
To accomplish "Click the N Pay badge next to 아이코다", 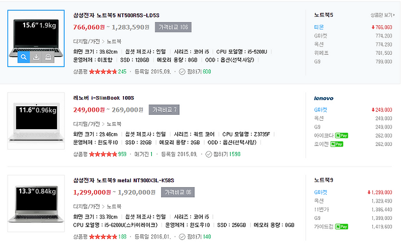I will coord(342,136).
